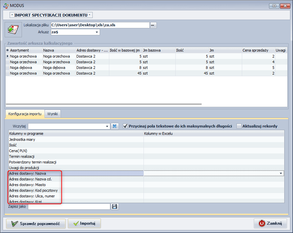Select the row with quantity 45

(146, 73)
